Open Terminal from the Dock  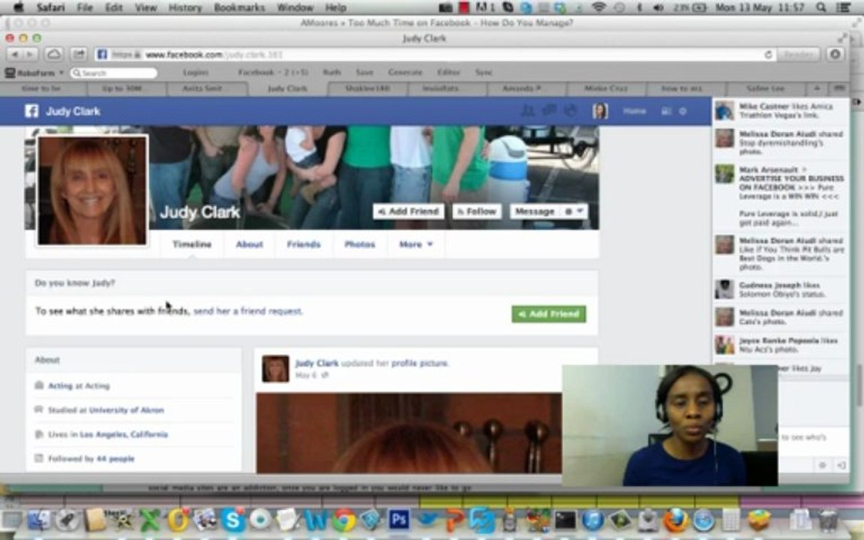[565, 520]
